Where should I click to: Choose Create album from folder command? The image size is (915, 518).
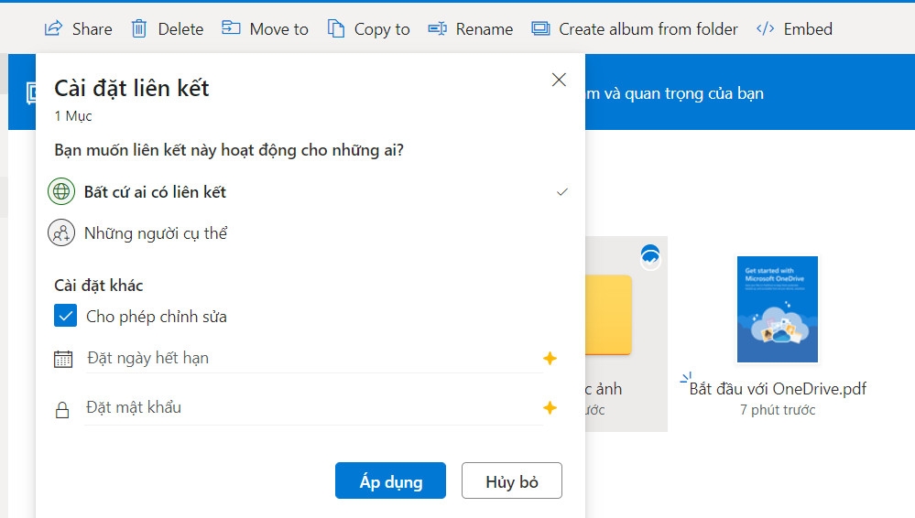point(635,28)
